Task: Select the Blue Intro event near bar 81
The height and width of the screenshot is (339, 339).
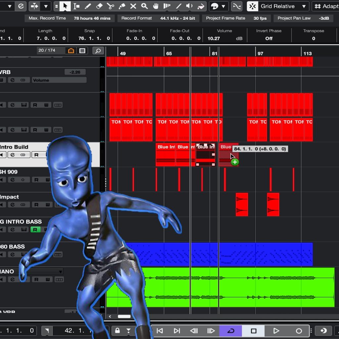Action: 205,154
